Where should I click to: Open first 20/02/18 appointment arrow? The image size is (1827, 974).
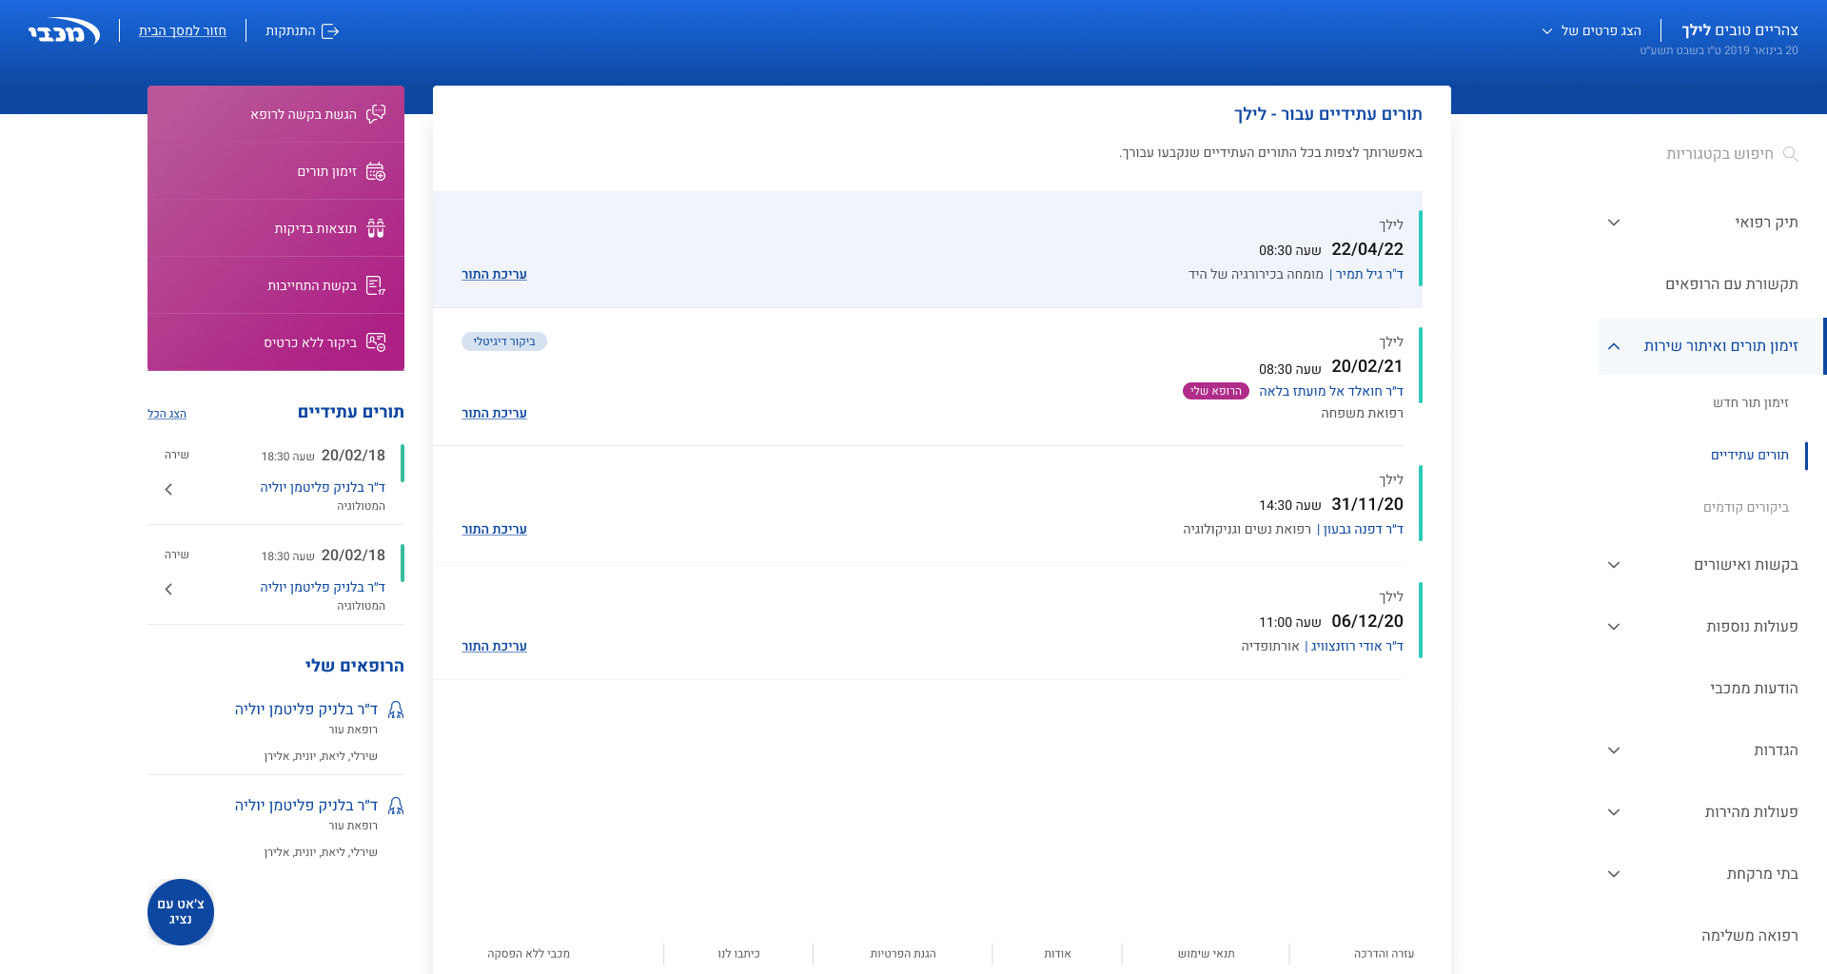pos(168,490)
